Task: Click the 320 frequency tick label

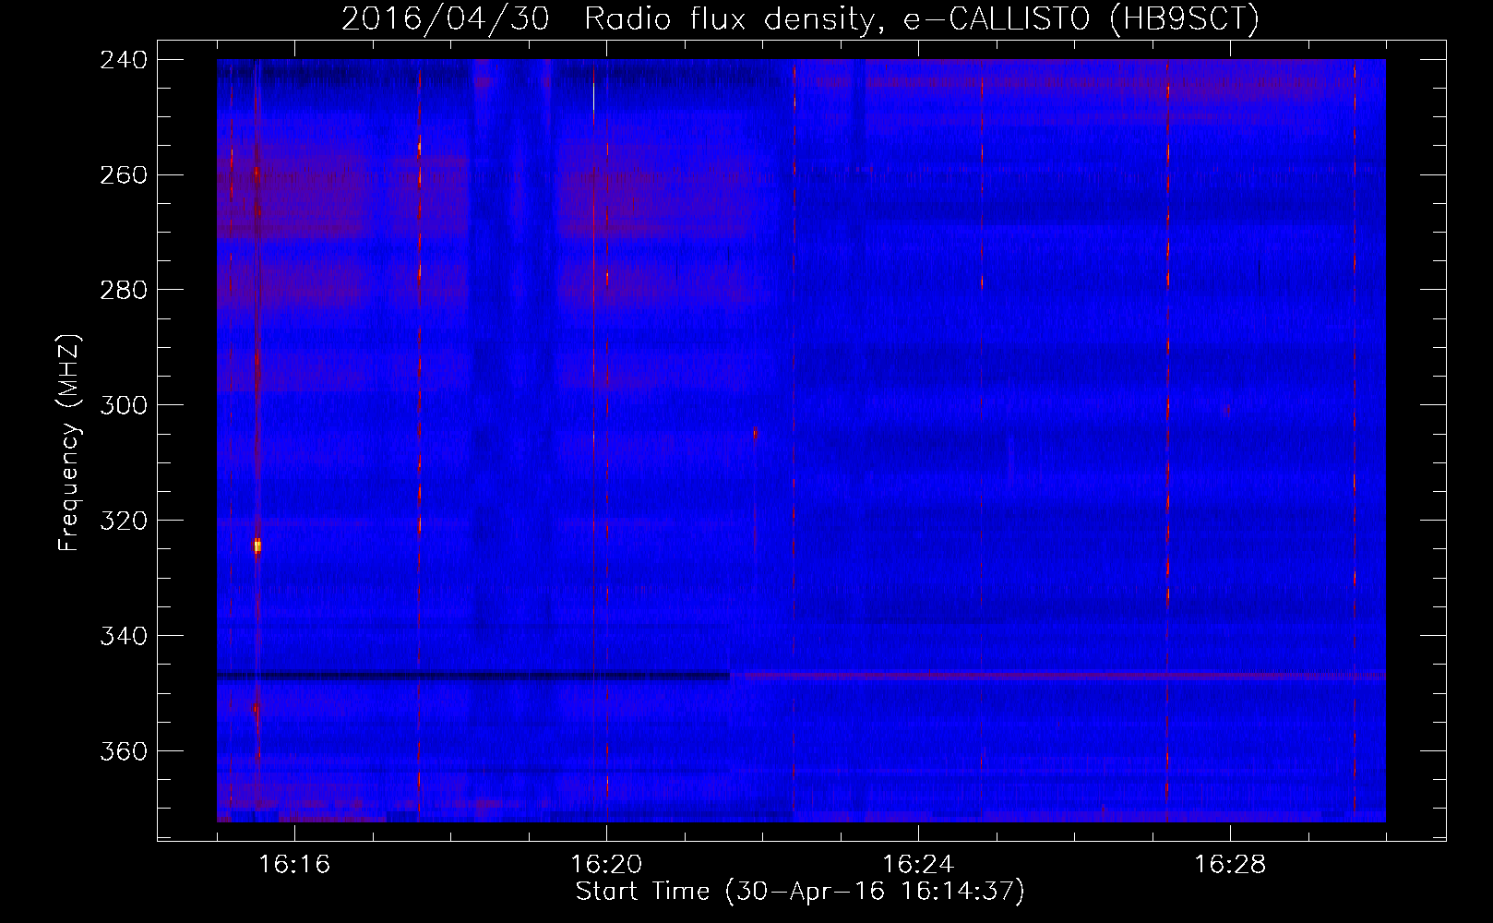Action: [x=124, y=521]
